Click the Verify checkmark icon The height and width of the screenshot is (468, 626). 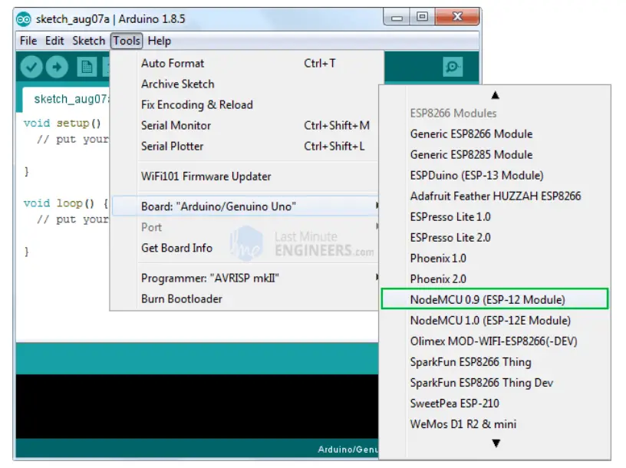[31, 67]
